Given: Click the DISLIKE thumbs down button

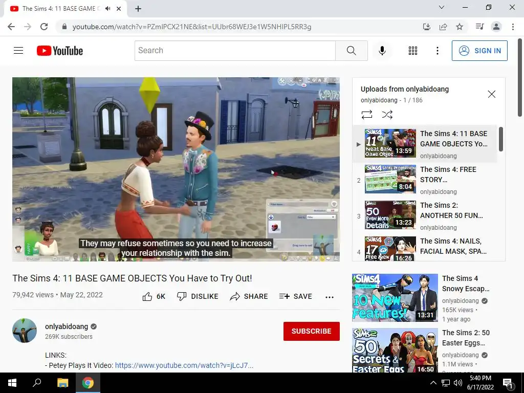Looking at the screenshot, I should pyautogui.click(x=198, y=296).
